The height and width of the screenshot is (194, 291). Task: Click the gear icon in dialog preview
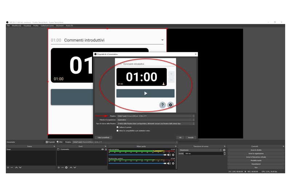pos(170,105)
